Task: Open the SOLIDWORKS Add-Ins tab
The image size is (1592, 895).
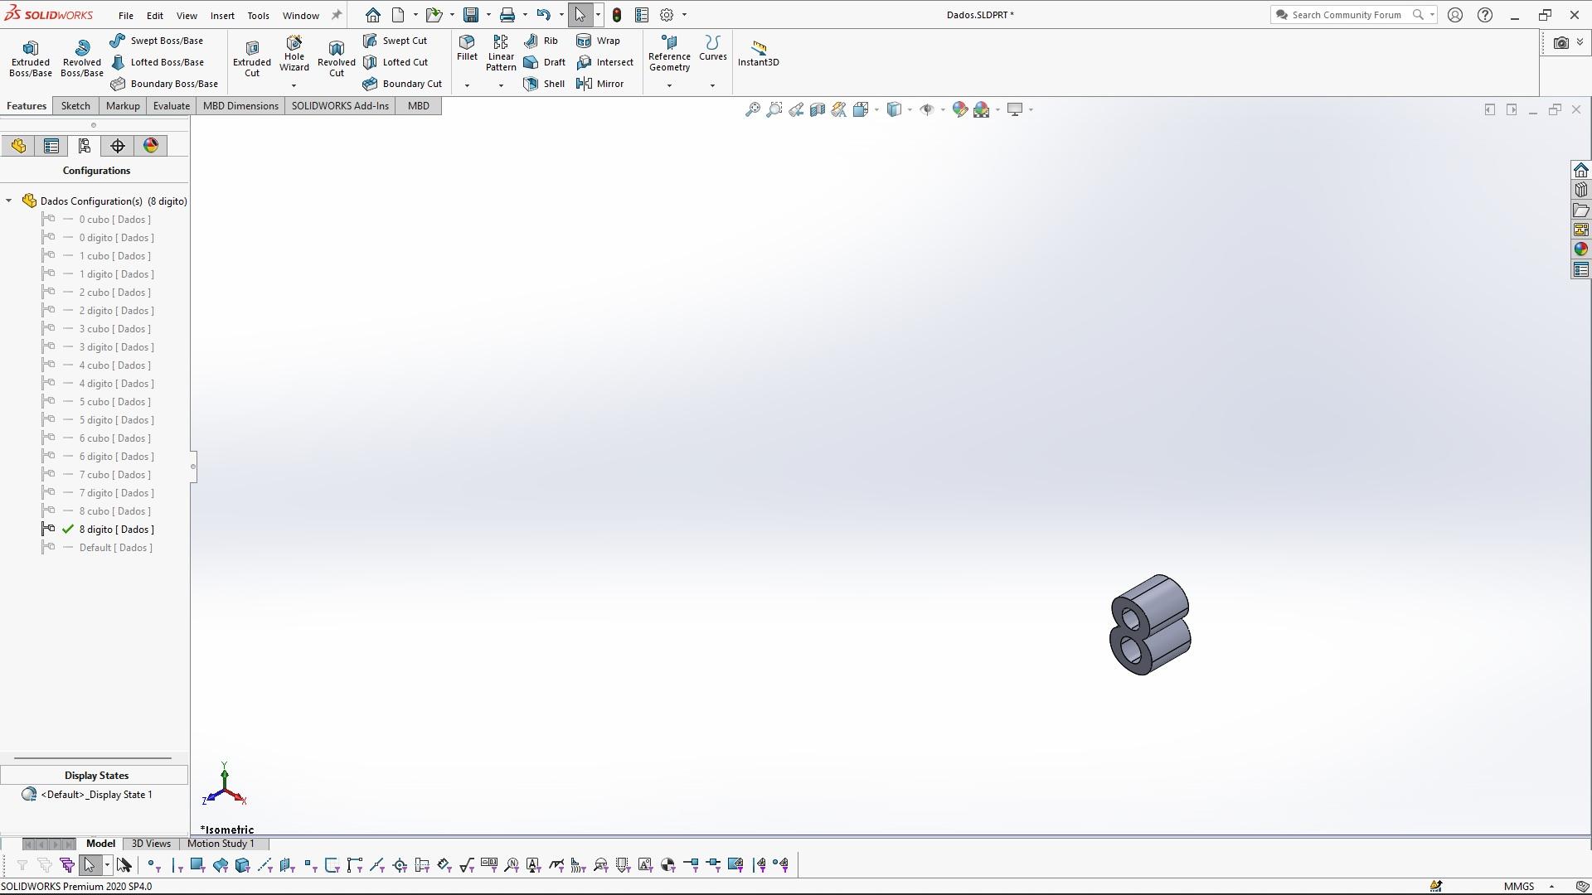Action: [340, 106]
